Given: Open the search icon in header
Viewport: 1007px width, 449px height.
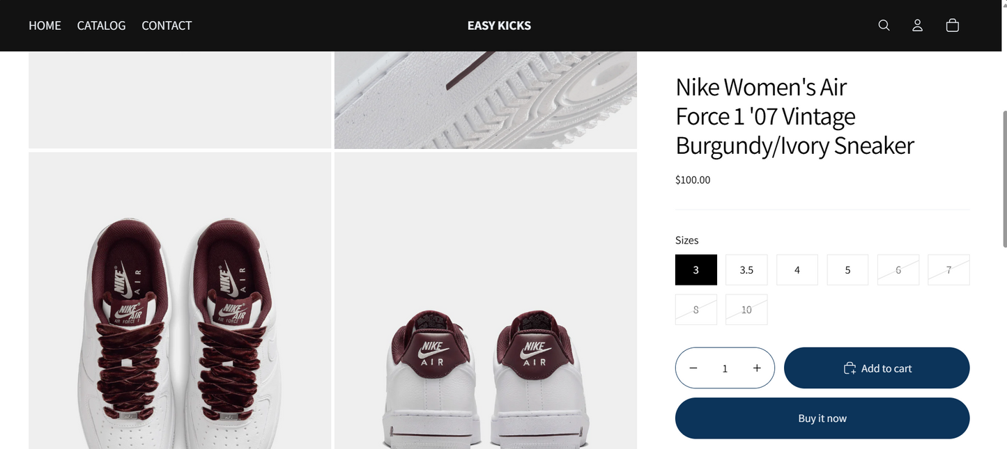Looking at the screenshot, I should (884, 26).
